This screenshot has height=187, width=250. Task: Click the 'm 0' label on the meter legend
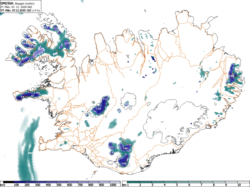(x=3, y=185)
